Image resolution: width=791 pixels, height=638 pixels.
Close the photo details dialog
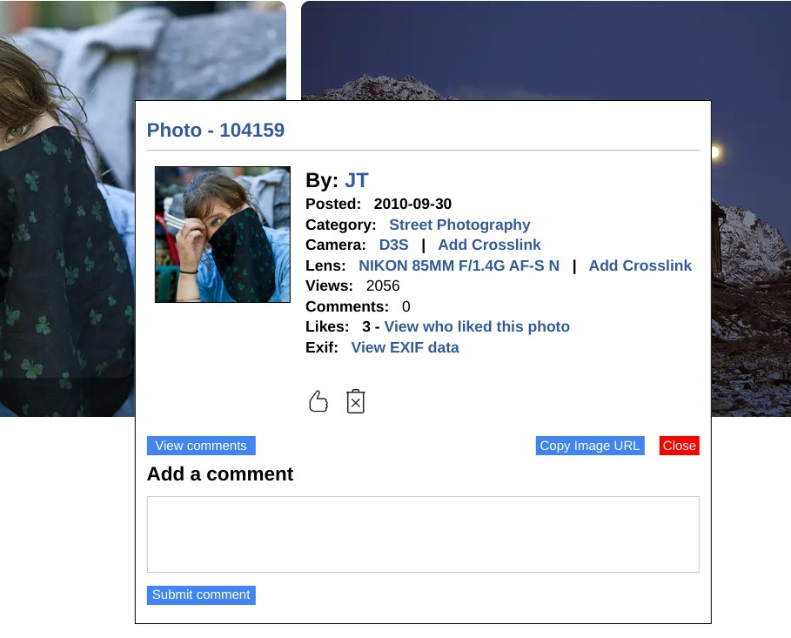coord(680,446)
